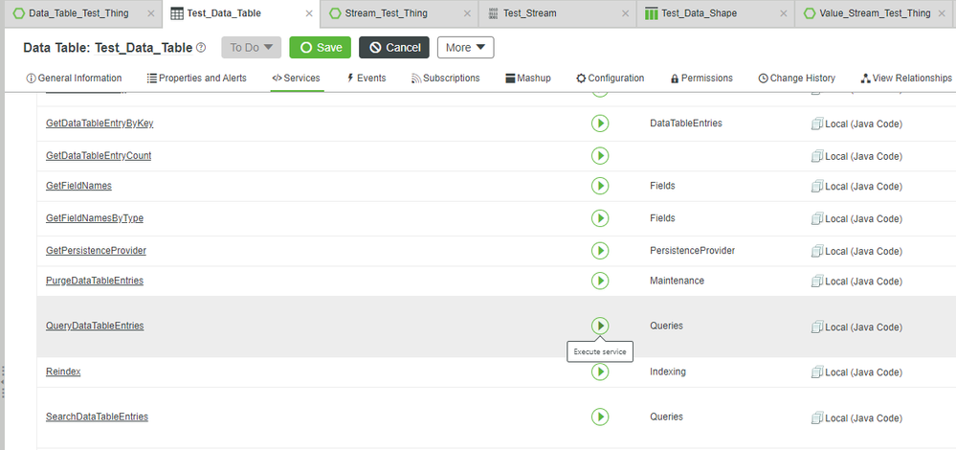The height and width of the screenshot is (450, 956).
Task: Execute the GetDataTableEntryByKey service
Action: pos(600,124)
